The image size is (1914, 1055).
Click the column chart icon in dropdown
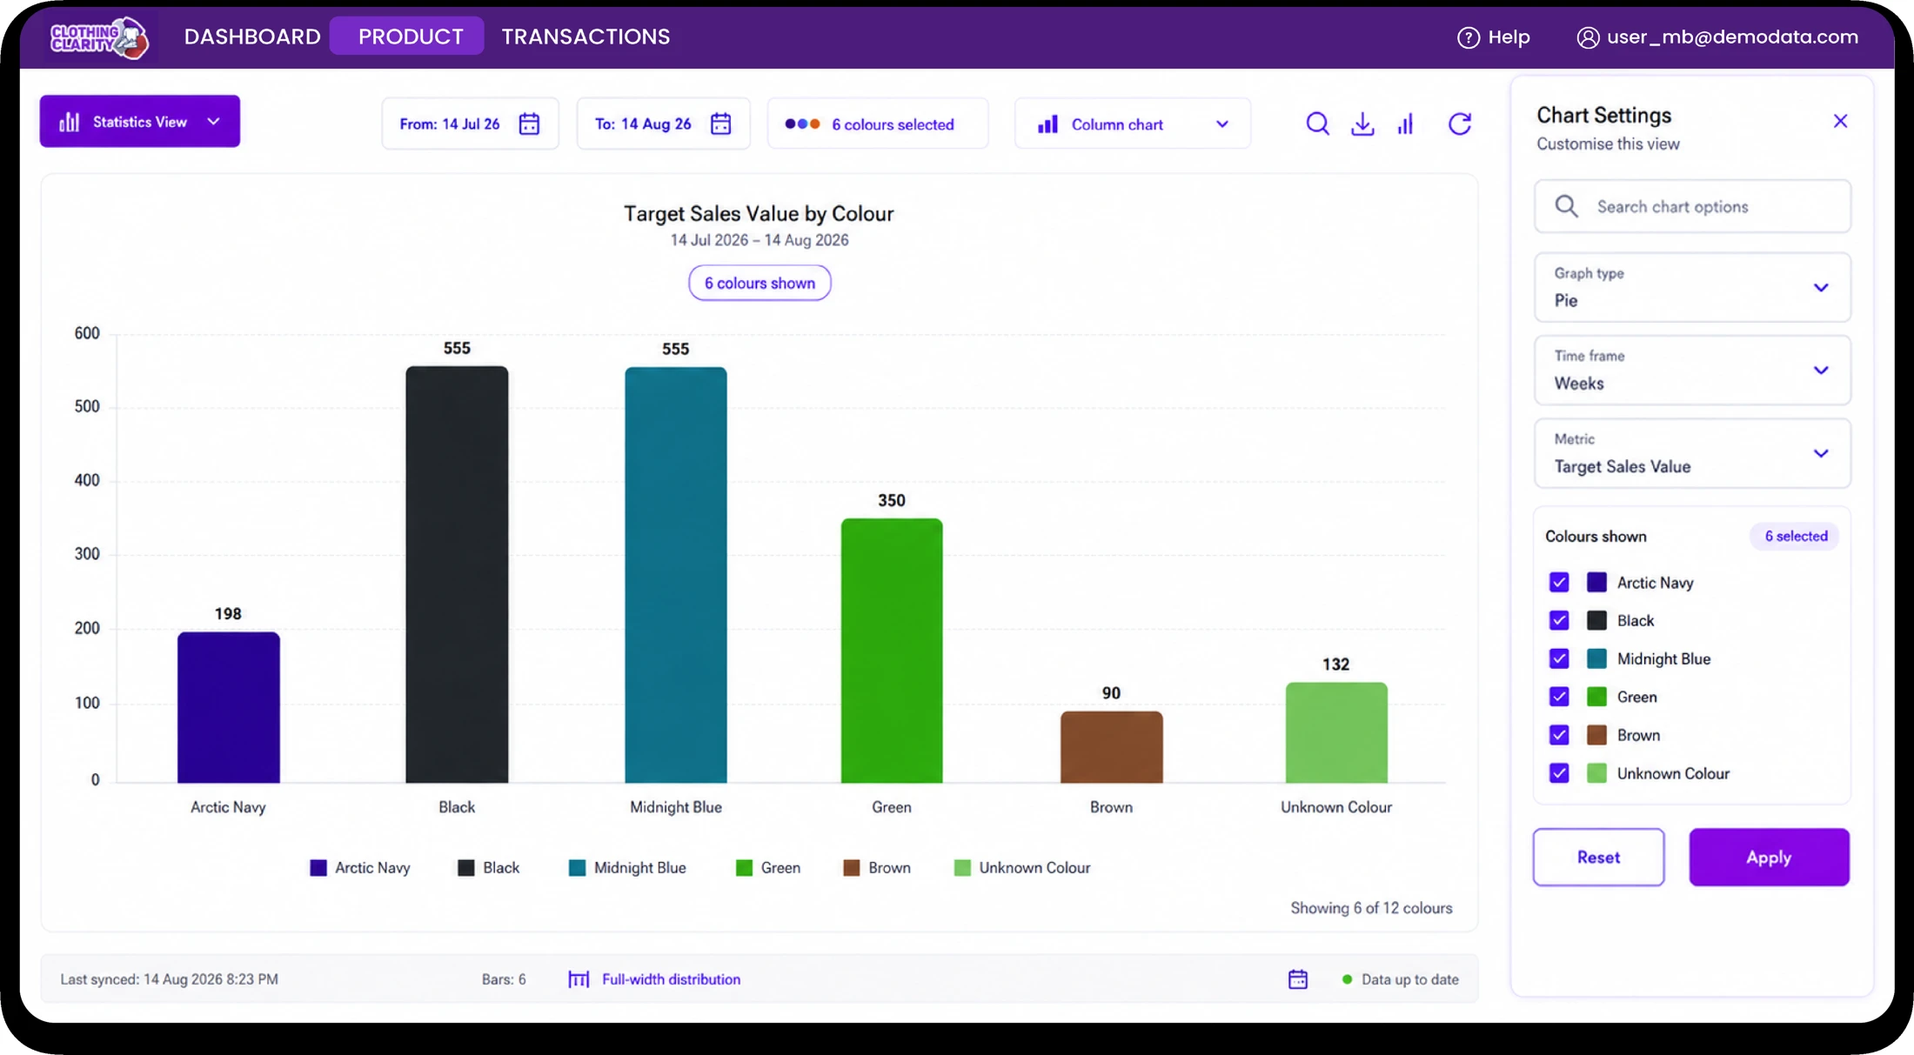[1048, 124]
